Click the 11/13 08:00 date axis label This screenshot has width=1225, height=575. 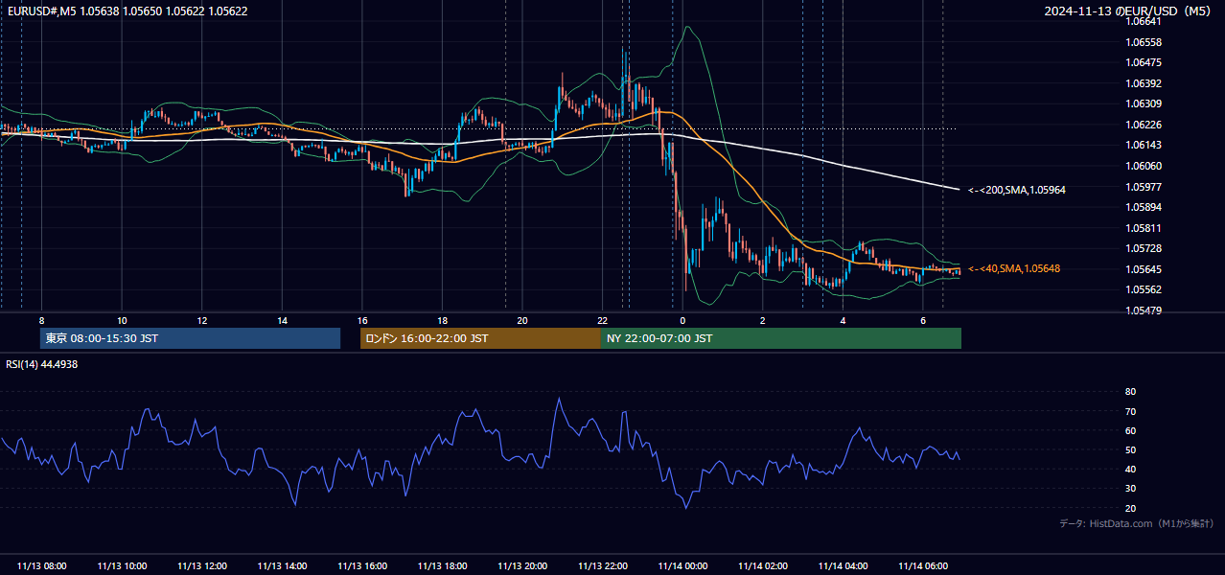(42, 566)
